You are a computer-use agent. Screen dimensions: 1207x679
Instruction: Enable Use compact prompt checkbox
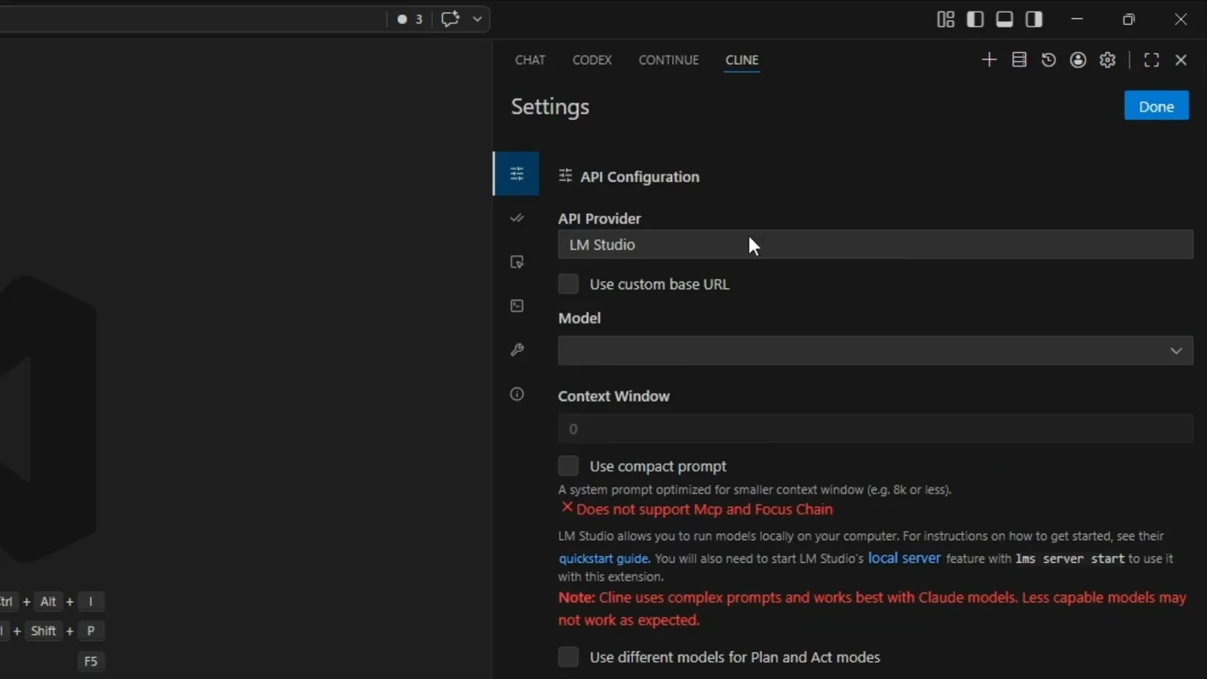coord(568,465)
